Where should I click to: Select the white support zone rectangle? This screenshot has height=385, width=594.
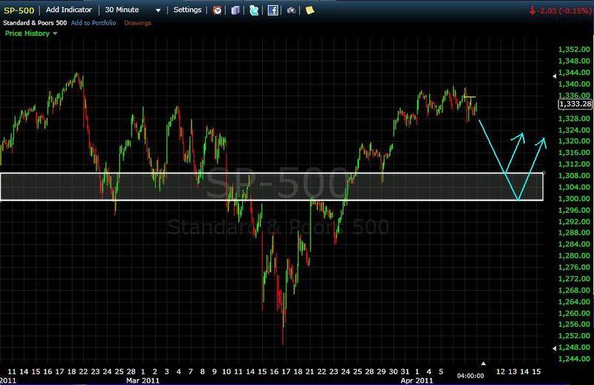pyautogui.click(x=271, y=174)
